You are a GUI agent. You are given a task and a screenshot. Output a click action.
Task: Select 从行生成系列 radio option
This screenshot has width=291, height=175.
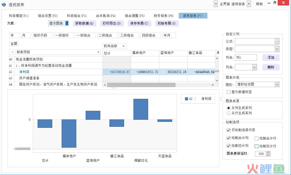pos(229,113)
